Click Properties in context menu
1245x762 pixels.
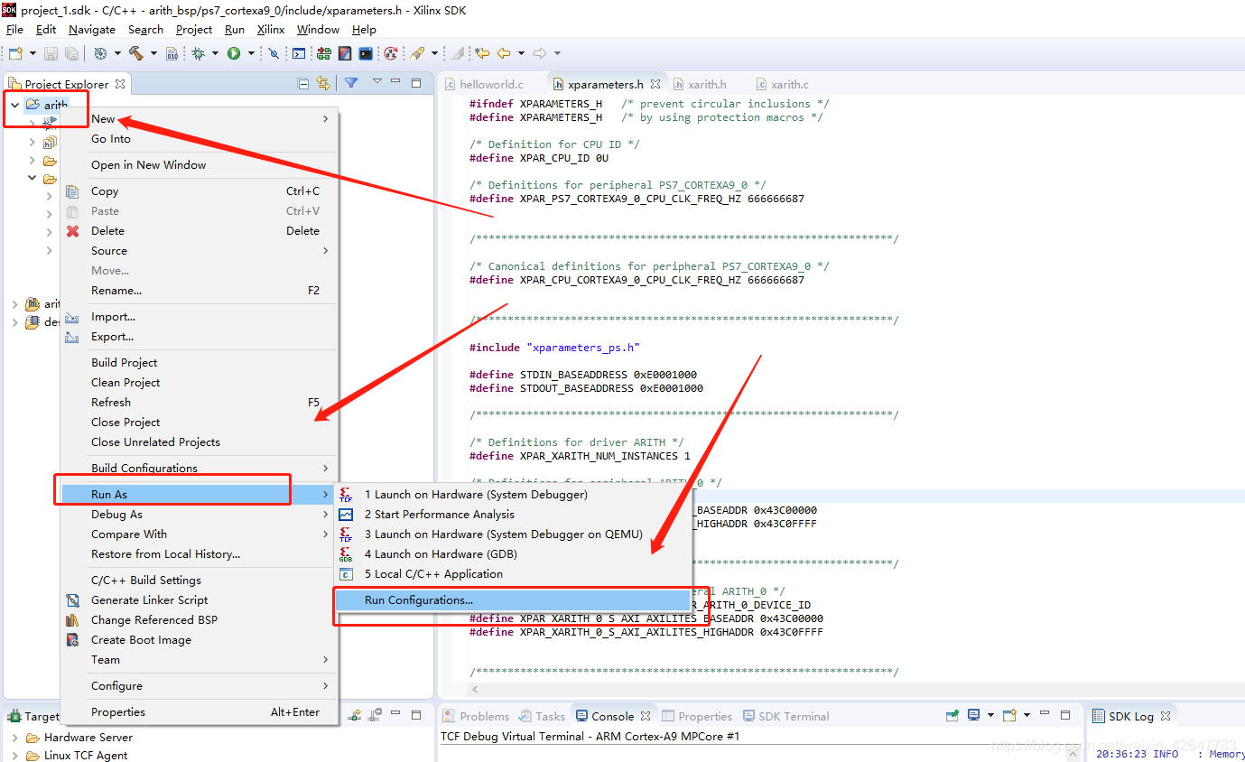[199, 712]
